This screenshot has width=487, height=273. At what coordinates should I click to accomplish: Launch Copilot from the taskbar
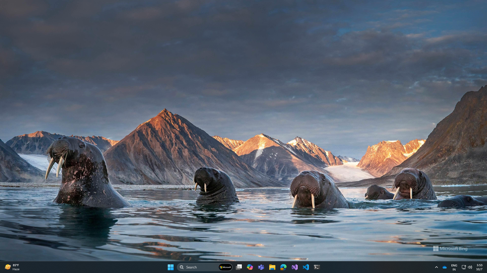pyautogui.click(x=250, y=267)
